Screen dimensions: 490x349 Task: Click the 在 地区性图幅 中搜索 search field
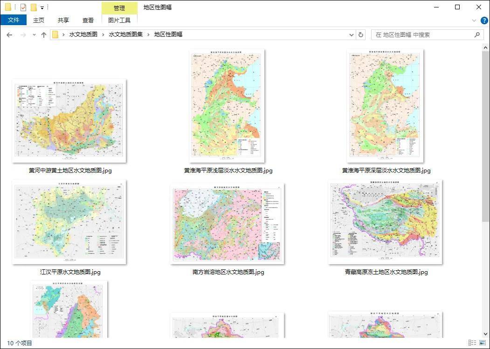422,35
